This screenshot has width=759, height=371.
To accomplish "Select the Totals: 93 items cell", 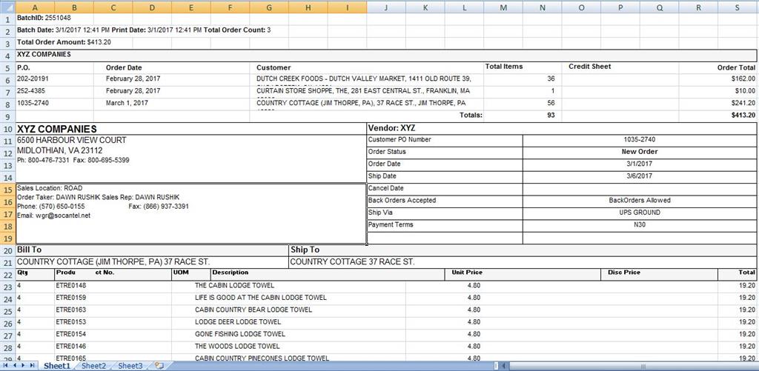I will click(551, 115).
